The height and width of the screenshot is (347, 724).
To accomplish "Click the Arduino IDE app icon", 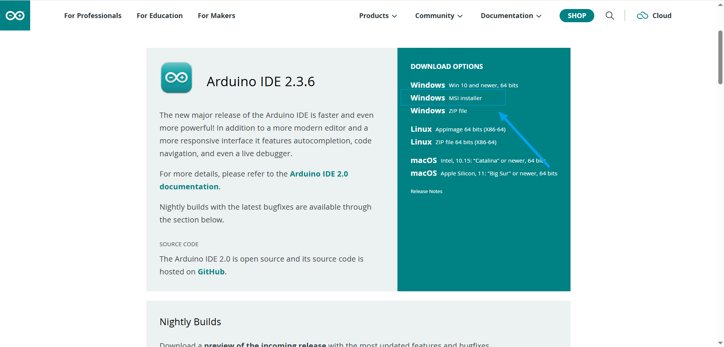I will (x=176, y=78).
